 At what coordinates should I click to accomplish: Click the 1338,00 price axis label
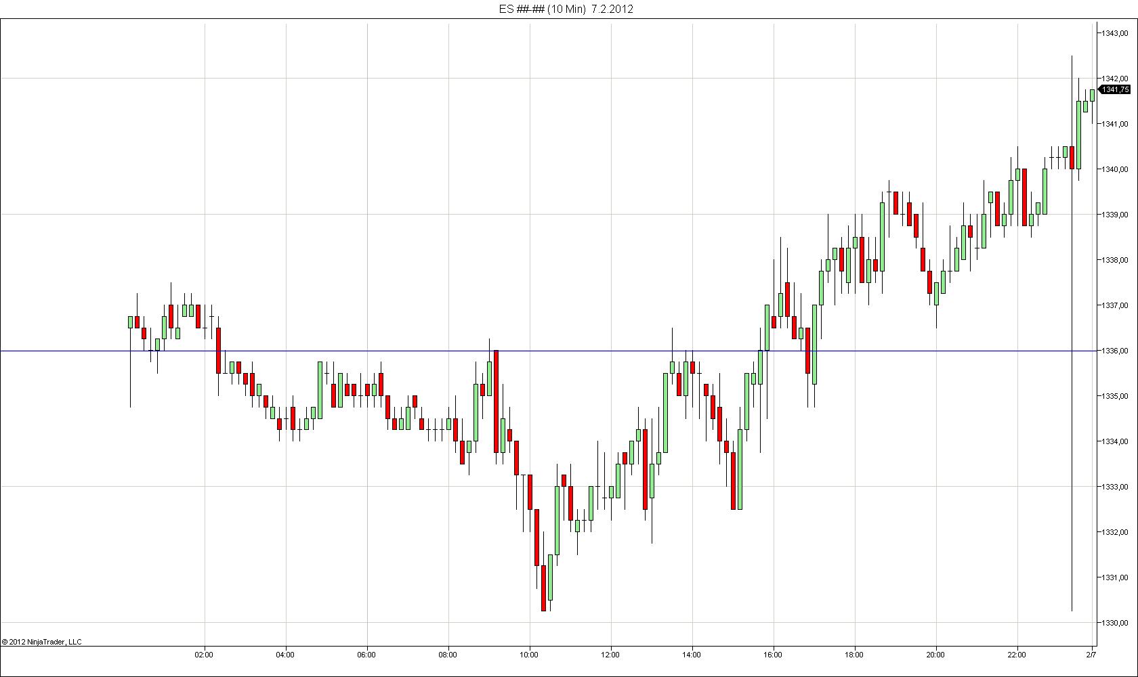click(1115, 260)
